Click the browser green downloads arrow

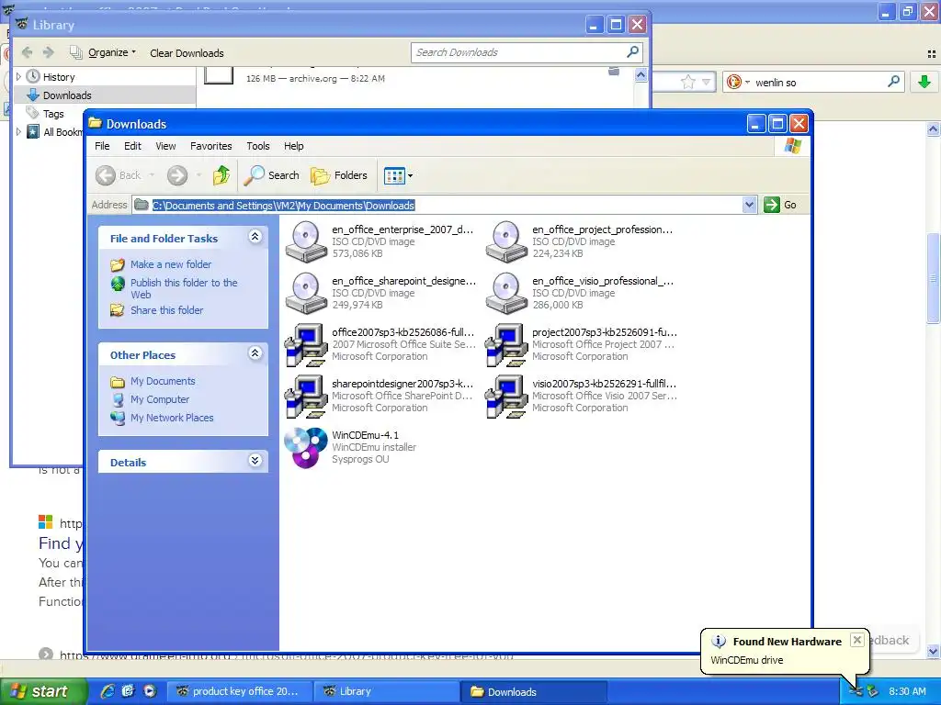924,82
